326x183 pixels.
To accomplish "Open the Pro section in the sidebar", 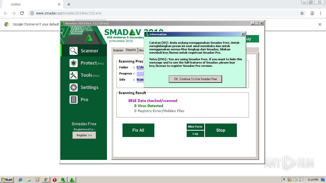I will [84, 100].
